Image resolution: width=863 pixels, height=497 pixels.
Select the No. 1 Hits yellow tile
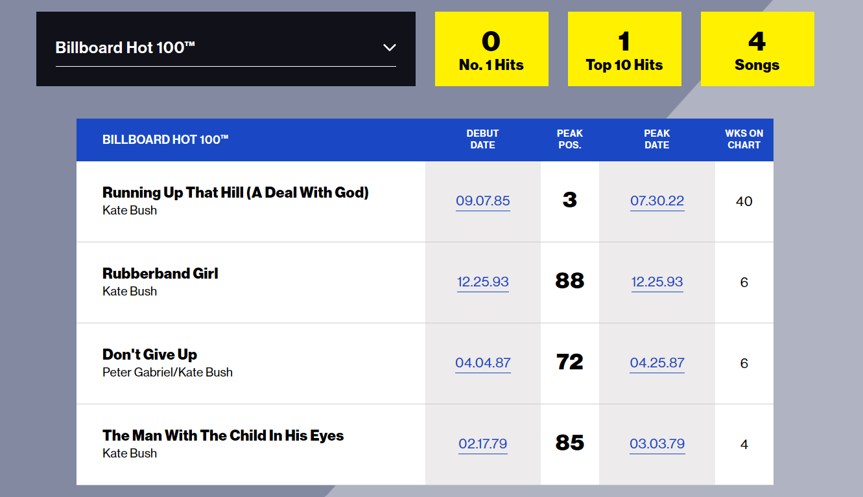[x=491, y=49]
